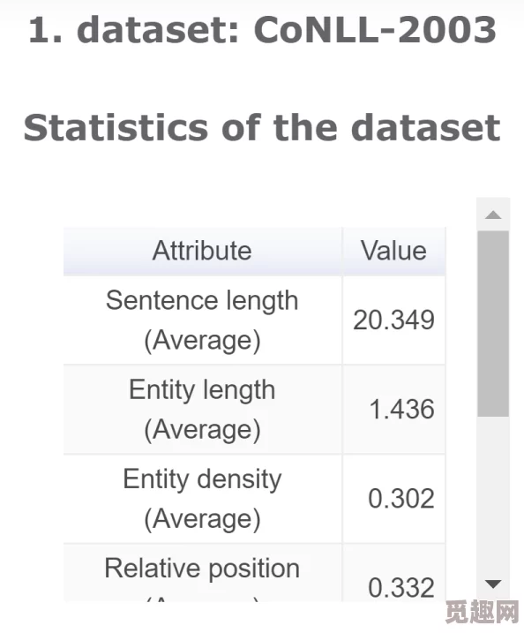Click the word Statistics in subheading
The height and width of the screenshot is (633, 524).
[x=116, y=127]
